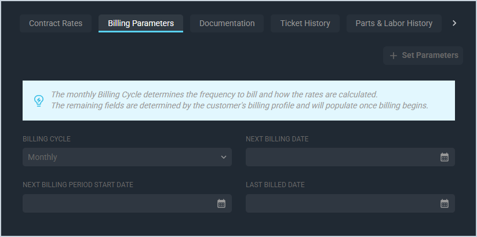477x237 pixels.
Task: Select the Billing Parameters tab
Action: pos(141,24)
